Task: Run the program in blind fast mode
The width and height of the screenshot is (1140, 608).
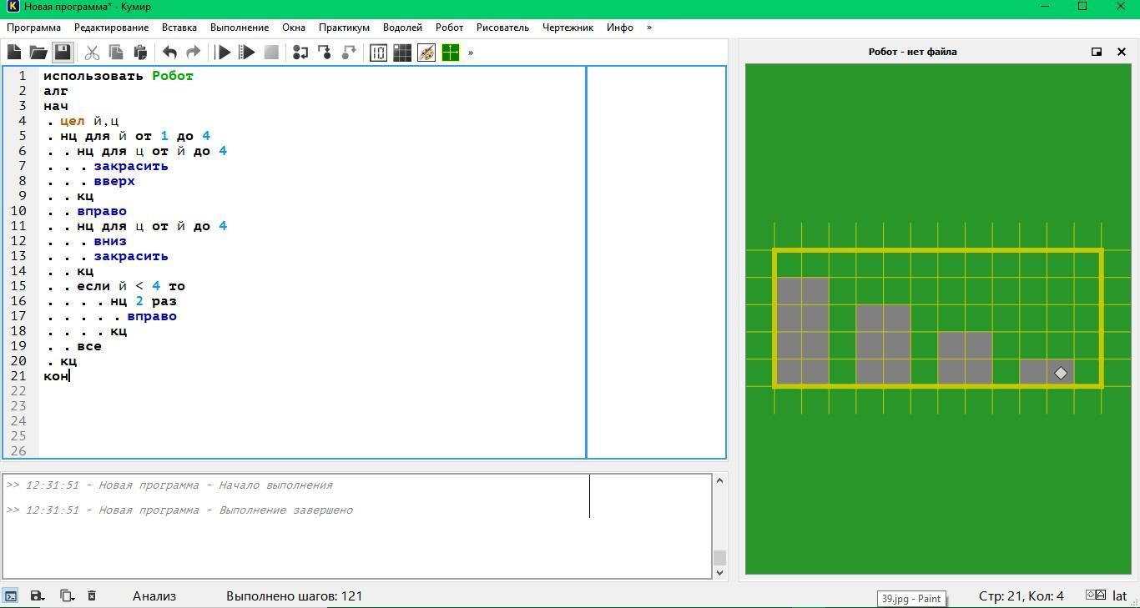Action: point(247,53)
